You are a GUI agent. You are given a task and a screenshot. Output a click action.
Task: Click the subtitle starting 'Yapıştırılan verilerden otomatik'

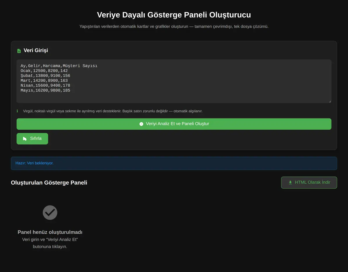click(x=174, y=26)
